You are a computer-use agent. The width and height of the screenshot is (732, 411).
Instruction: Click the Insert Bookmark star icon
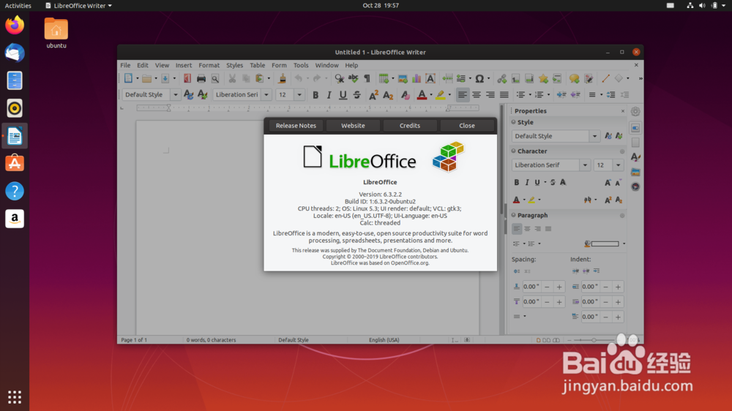pos(543,79)
